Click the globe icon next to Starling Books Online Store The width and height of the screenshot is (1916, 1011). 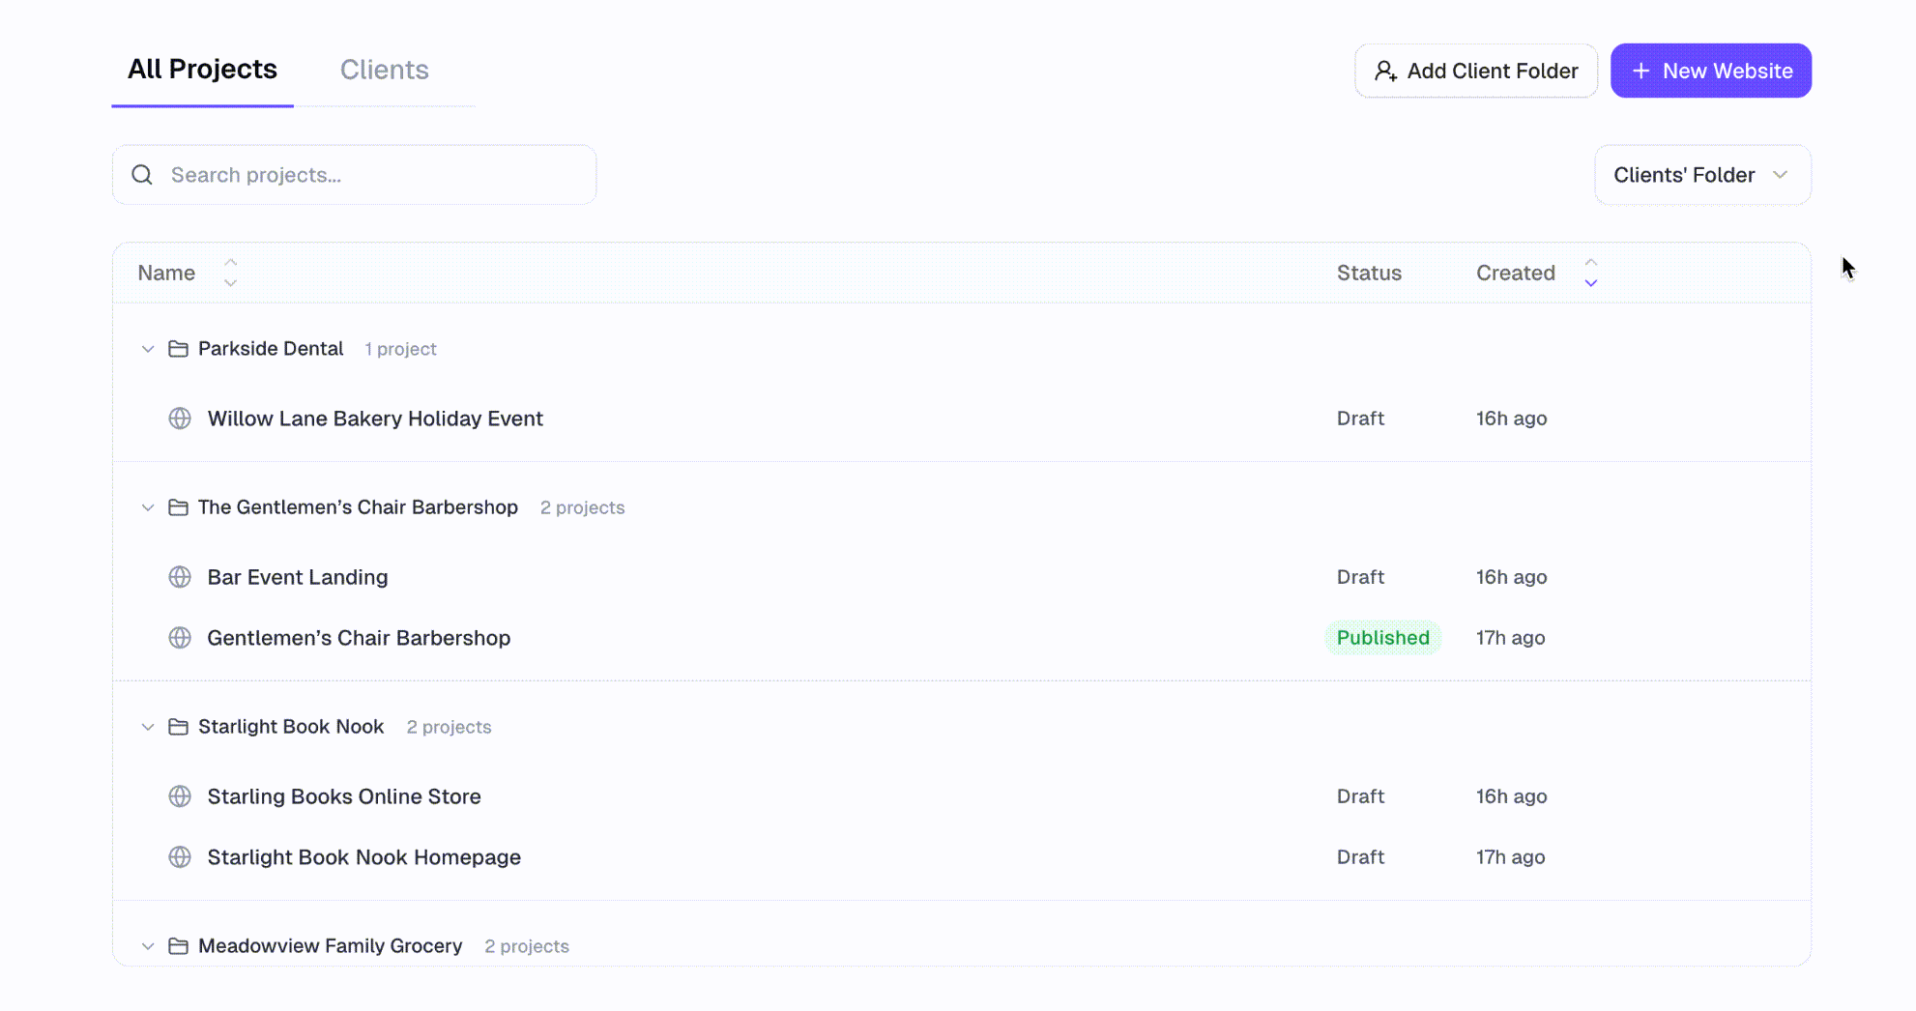[x=180, y=796]
